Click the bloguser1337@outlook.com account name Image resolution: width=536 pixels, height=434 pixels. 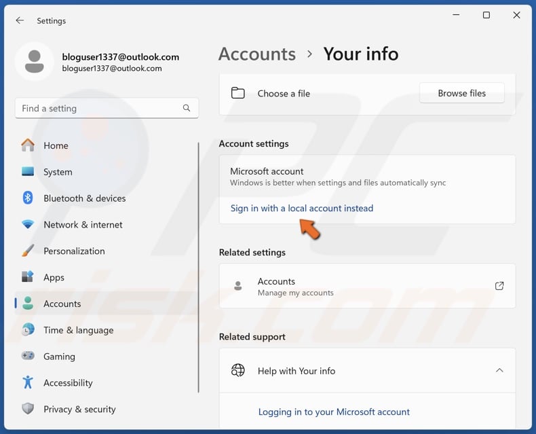[120, 57]
